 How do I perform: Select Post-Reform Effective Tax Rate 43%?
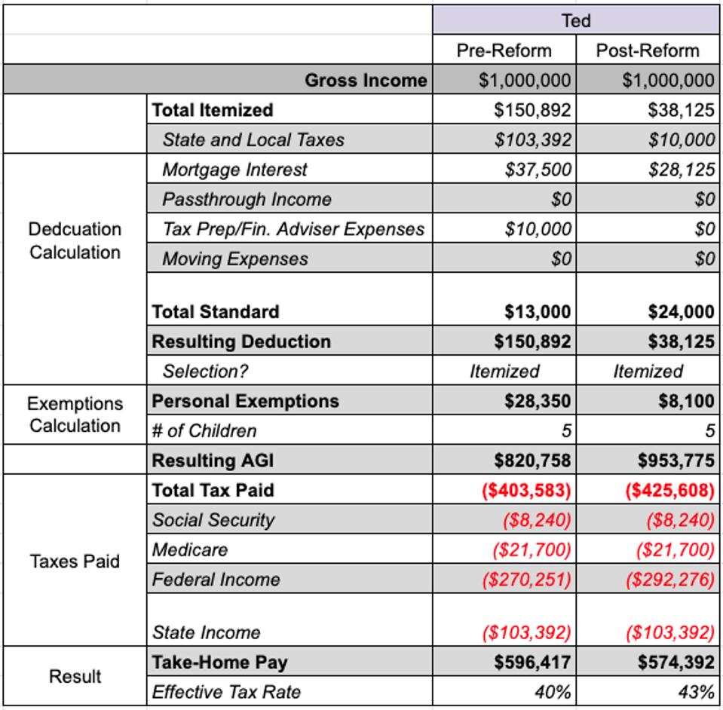648,691
